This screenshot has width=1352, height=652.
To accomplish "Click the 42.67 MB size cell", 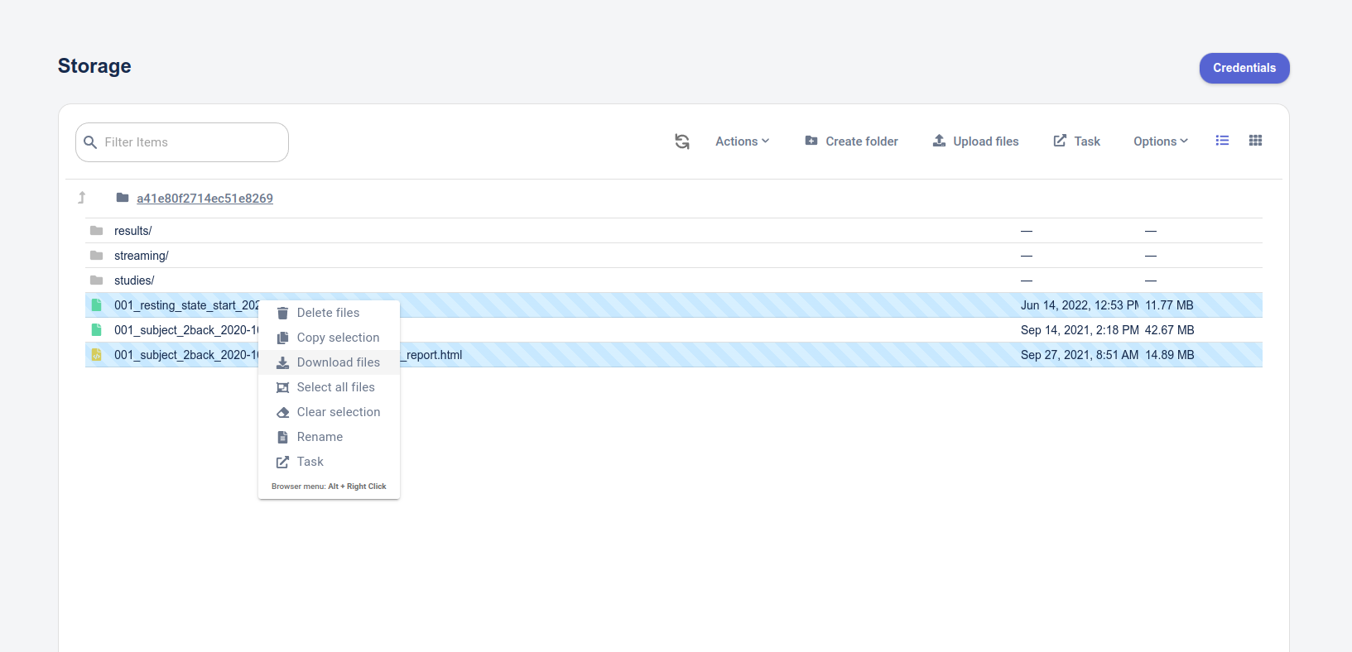I will pos(1169,330).
